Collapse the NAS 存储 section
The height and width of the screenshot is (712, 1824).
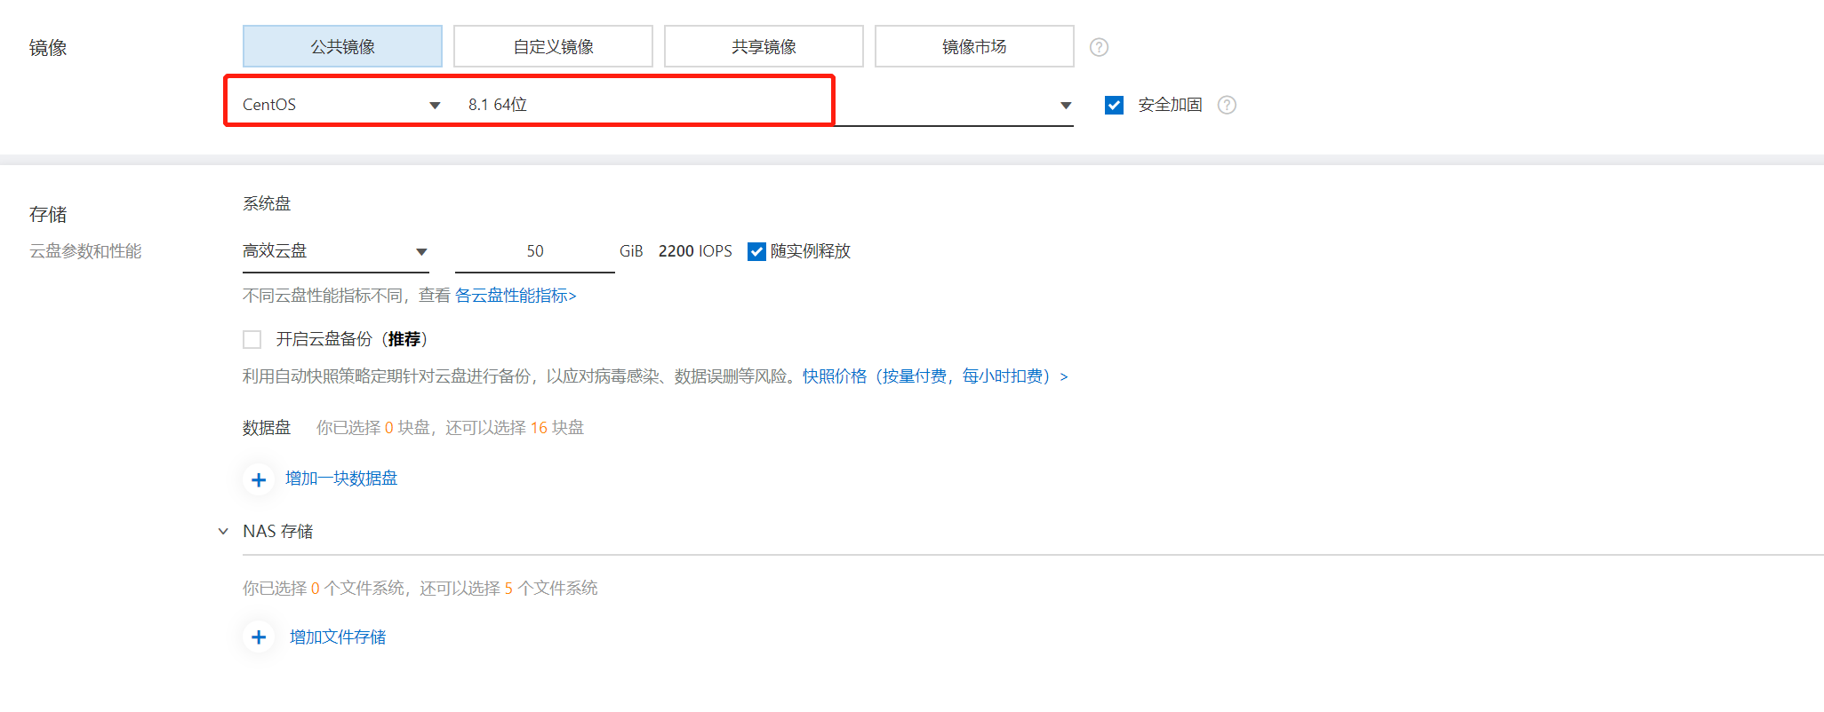click(223, 531)
